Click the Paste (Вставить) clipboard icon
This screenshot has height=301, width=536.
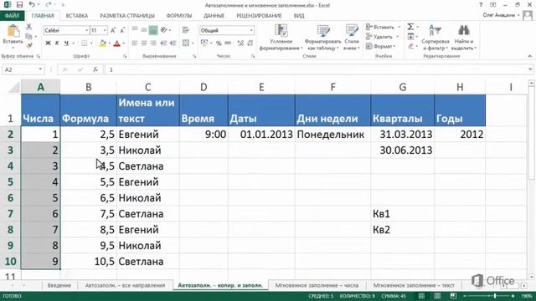click(13, 31)
